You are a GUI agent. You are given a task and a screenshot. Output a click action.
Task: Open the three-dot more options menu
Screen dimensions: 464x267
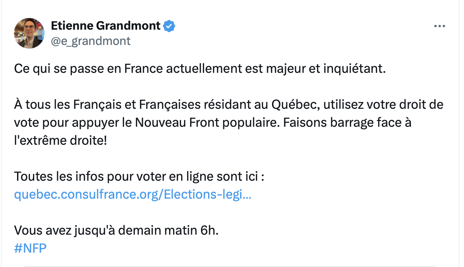click(x=439, y=27)
